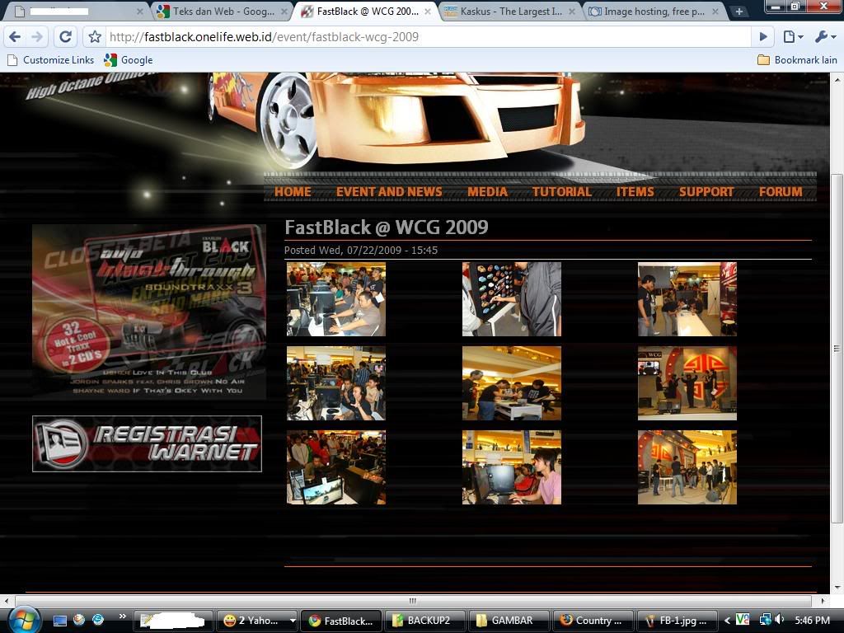Open the Bookmark lain folder
Viewport: 844px width, 633px height.
coord(797,60)
